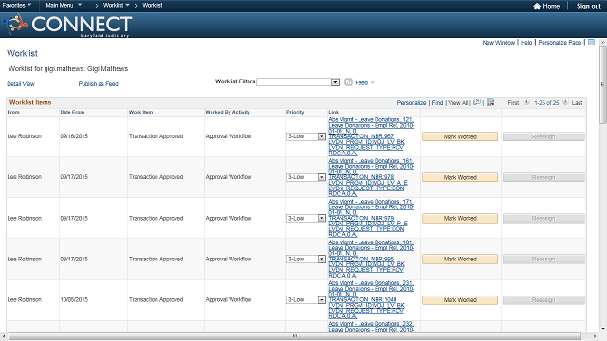Mark Worked for TRANSACTION_NBR 995 row
Viewport: 607px width, 341px height.
(460, 259)
